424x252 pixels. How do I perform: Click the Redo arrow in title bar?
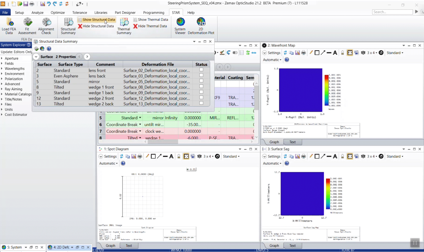click(55, 4)
